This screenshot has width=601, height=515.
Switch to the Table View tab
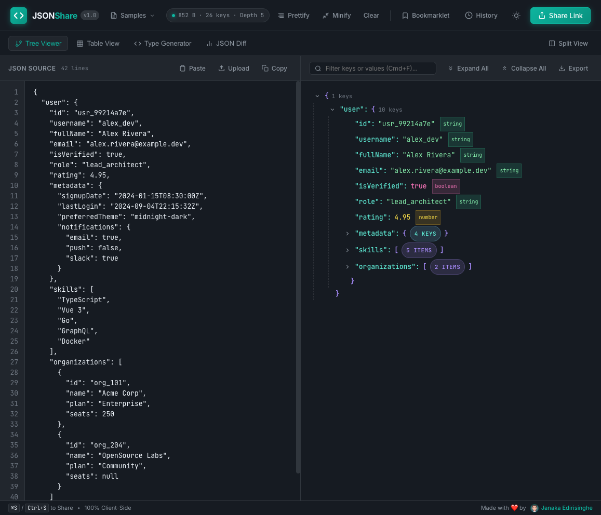tap(98, 43)
